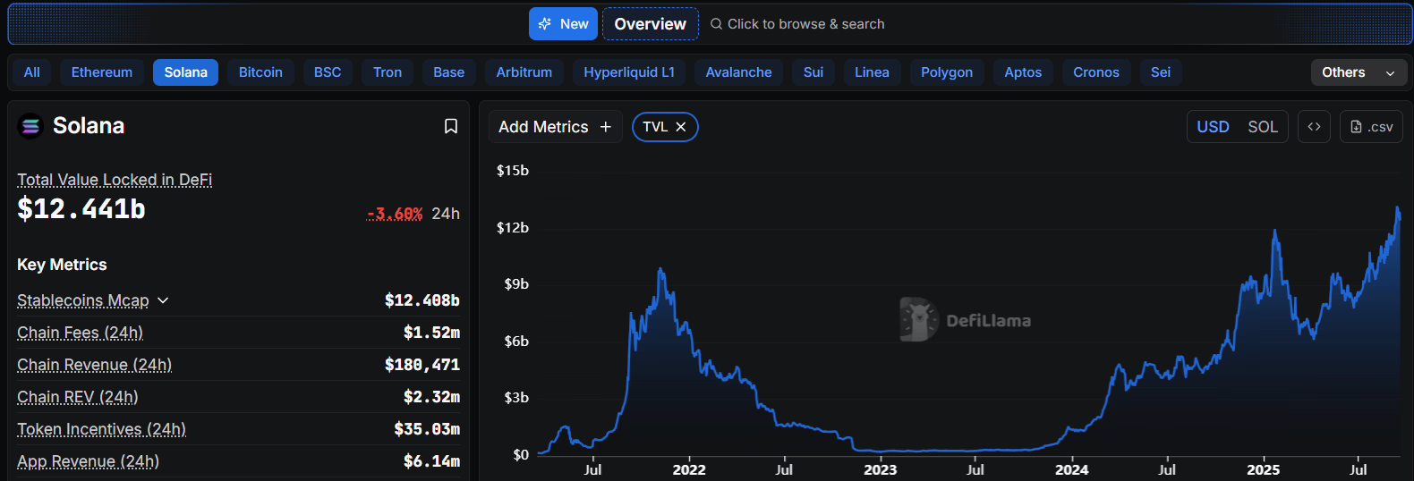
Task: Click the $9b y-axis label
Action: (516, 283)
